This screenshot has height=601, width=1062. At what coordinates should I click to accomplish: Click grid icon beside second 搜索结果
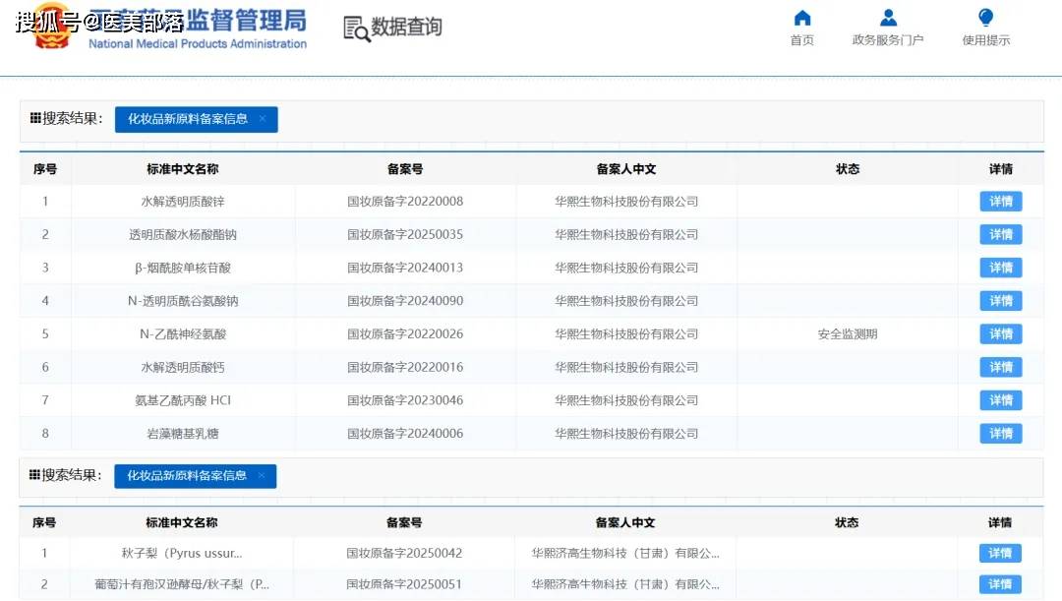[35, 475]
